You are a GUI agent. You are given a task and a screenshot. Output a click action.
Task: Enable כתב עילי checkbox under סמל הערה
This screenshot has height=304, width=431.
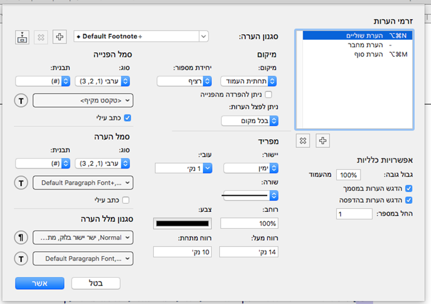point(126,200)
